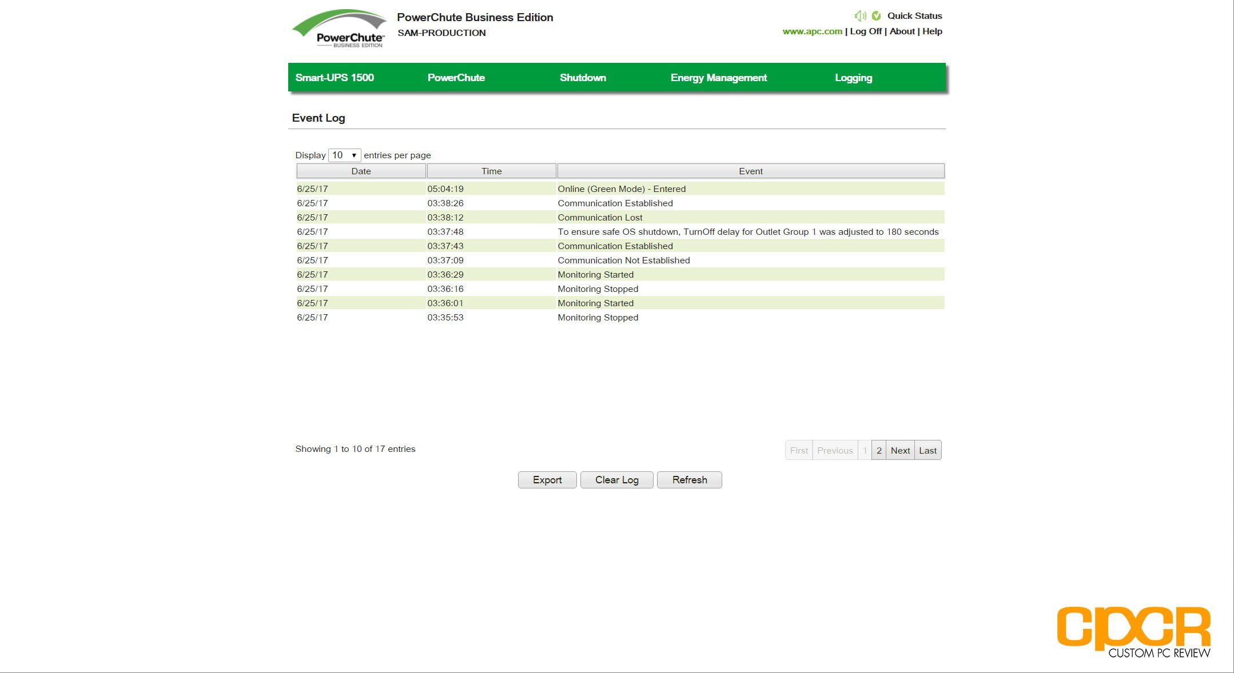1234x673 pixels.
Task: Export the event log
Action: pyautogui.click(x=547, y=480)
